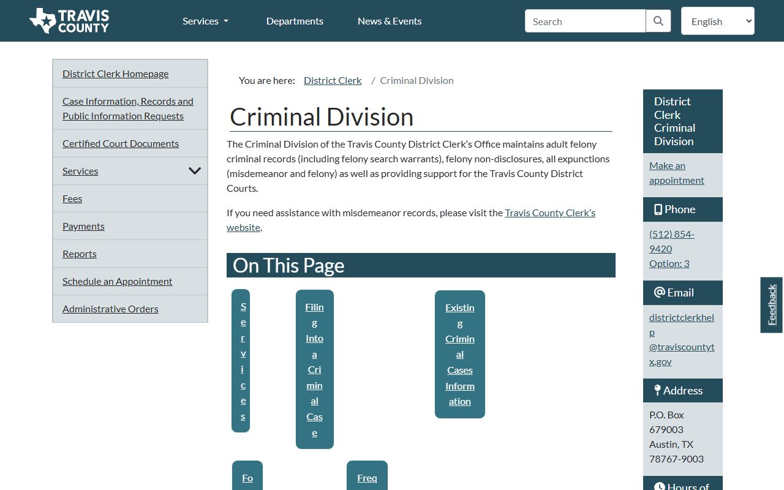Click the Criminal Division breadcrumb text
The width and height of the screenshot is (784, 490).
[417, 80]
